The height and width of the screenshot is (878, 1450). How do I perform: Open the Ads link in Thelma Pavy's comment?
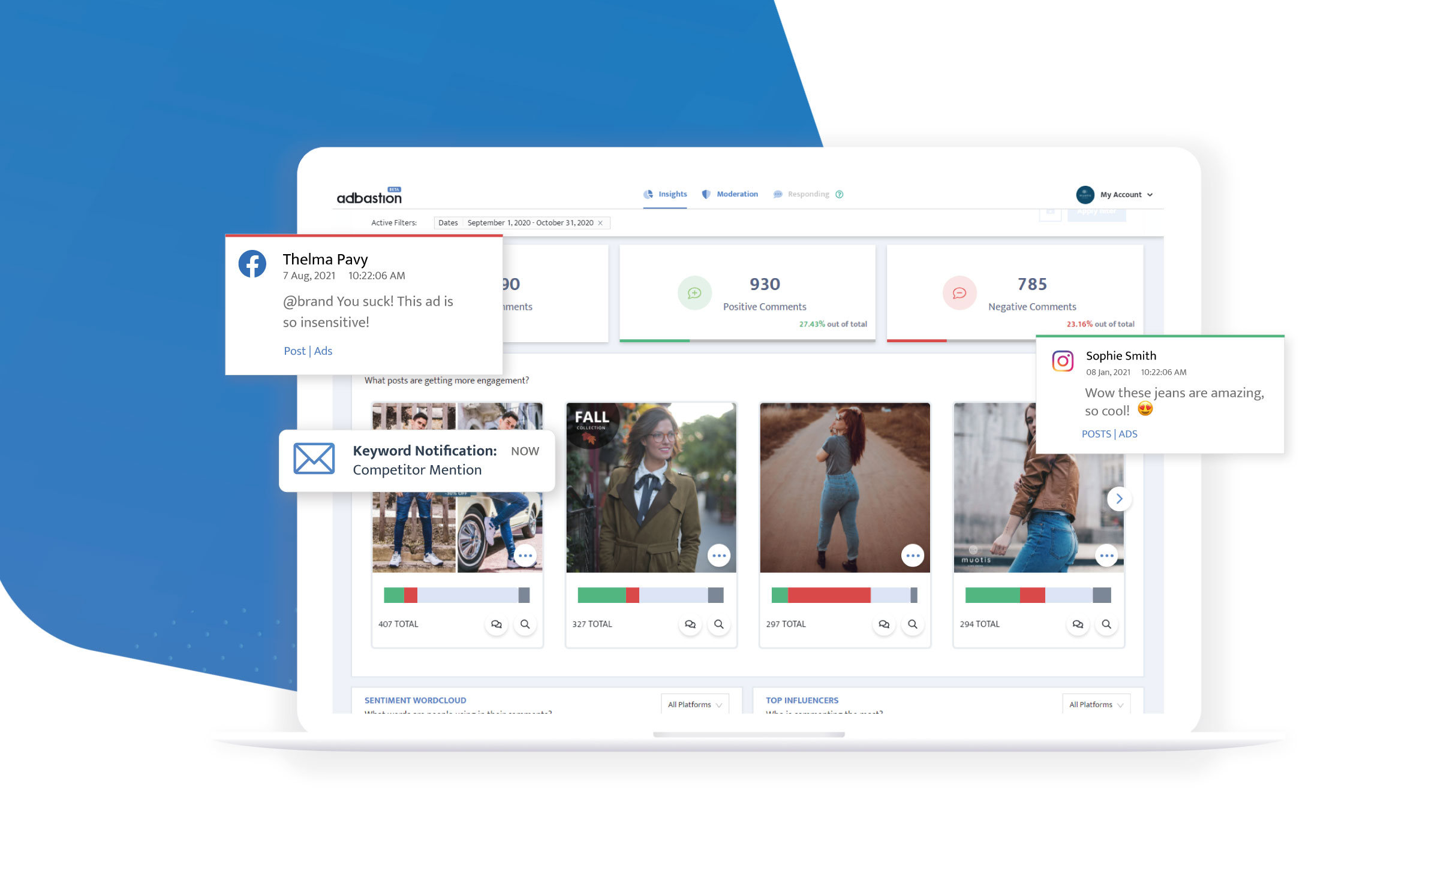coord(323,351)
